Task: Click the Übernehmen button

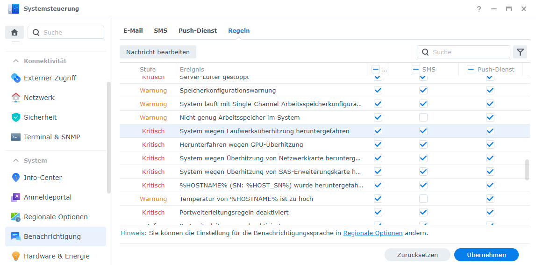Action: point(486,255)
